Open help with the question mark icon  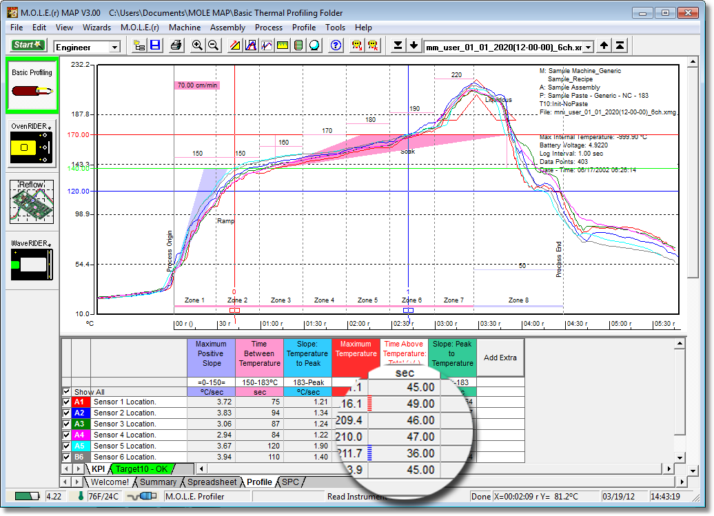pyautogui.click(x=336, y=45)
